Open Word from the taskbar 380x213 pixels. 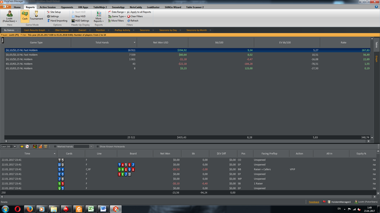coord(103,209)
